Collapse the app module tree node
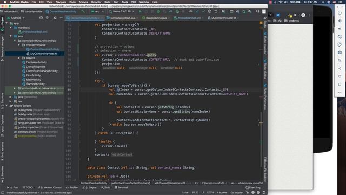This screenshot has height=195, width=346. click(x=6, y=23)
